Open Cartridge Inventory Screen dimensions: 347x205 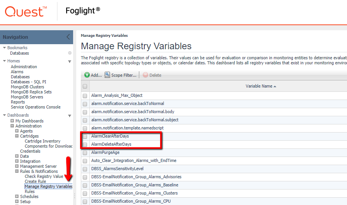point(43,141)
